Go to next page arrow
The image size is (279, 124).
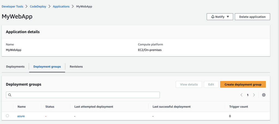[x=254, y=95]
